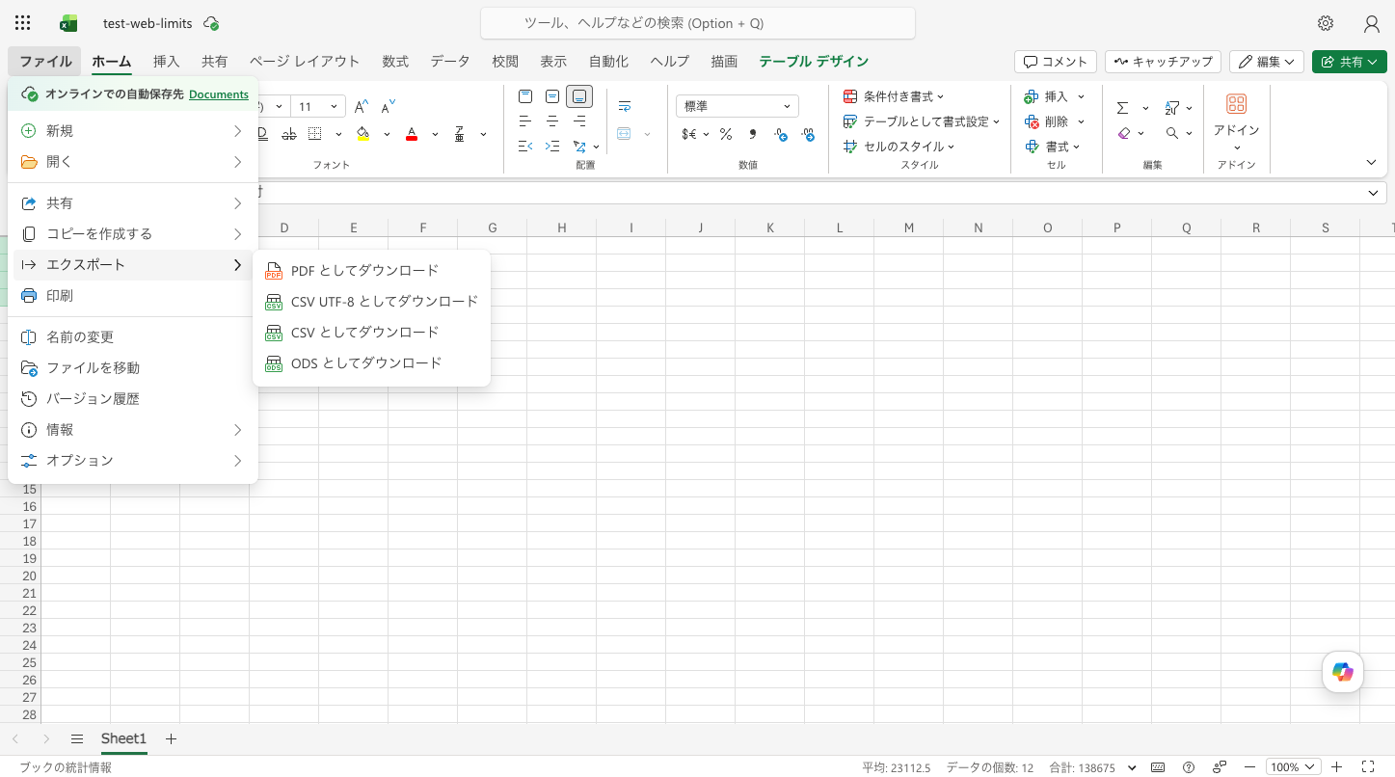Open number format dropdown 標準

pos(738,106)
